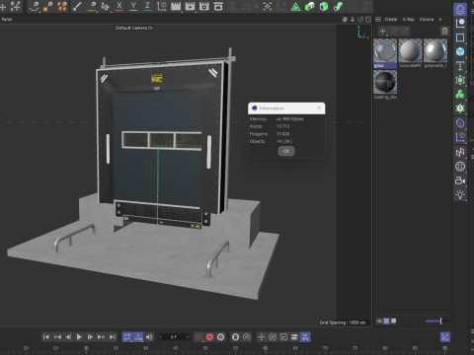474x355 pixels.
Task: Click the Camera object icon
Action: click(460, 180)
